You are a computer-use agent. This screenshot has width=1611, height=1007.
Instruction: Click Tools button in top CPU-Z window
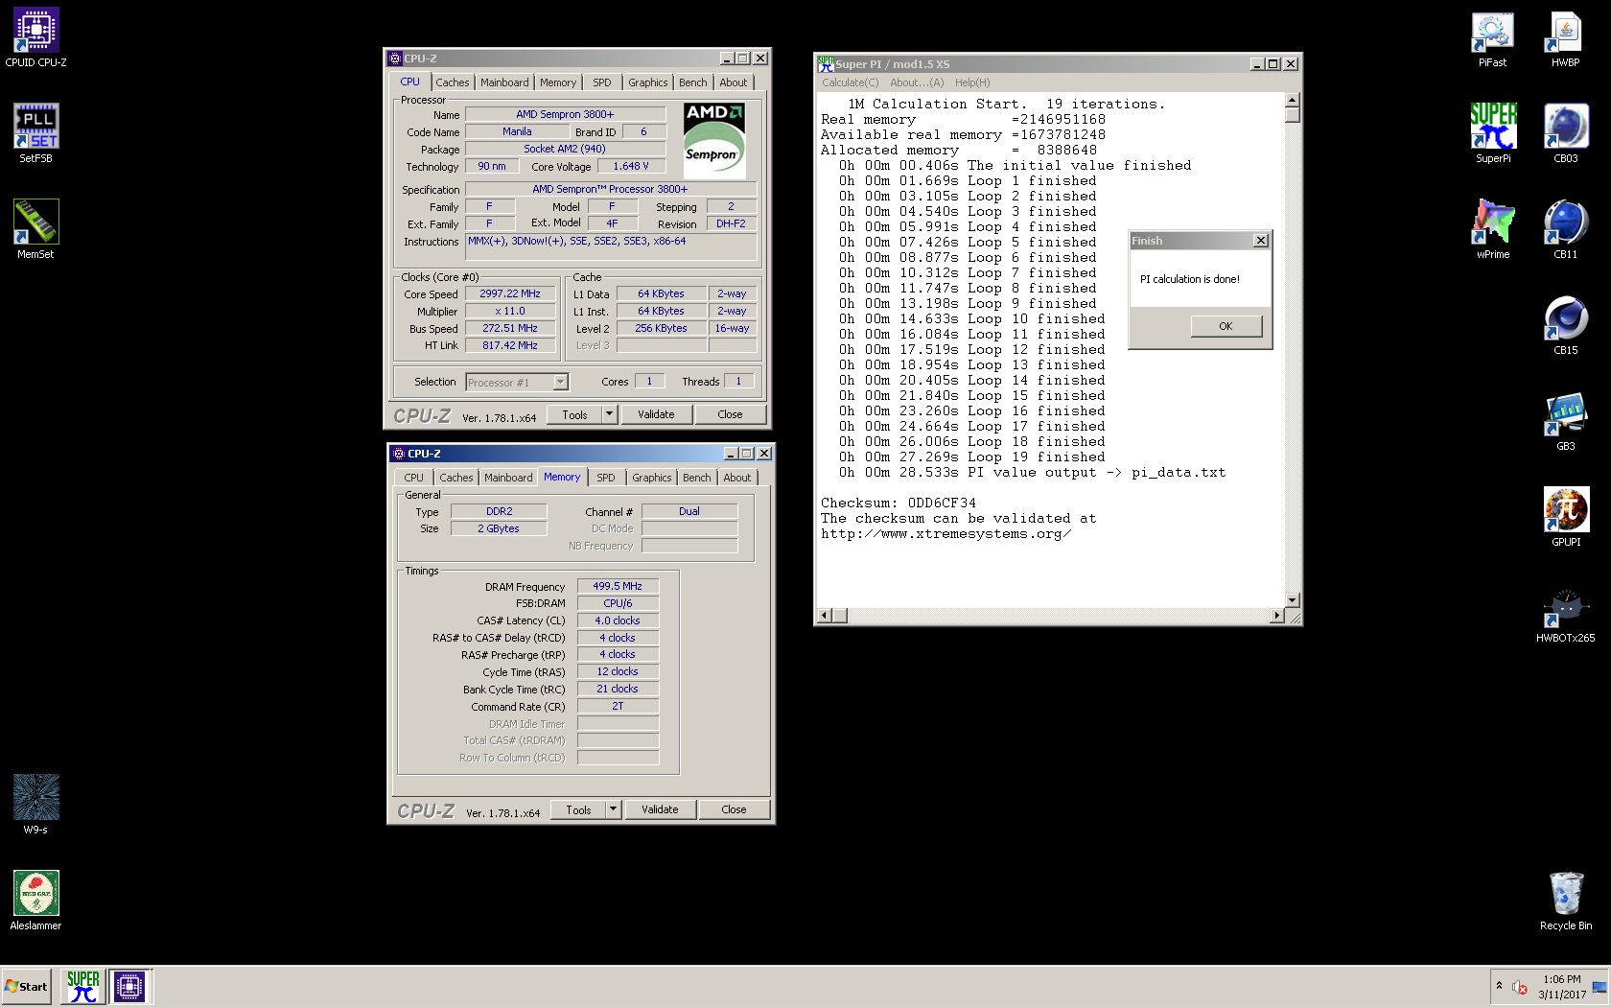click(x=574, y=414)
